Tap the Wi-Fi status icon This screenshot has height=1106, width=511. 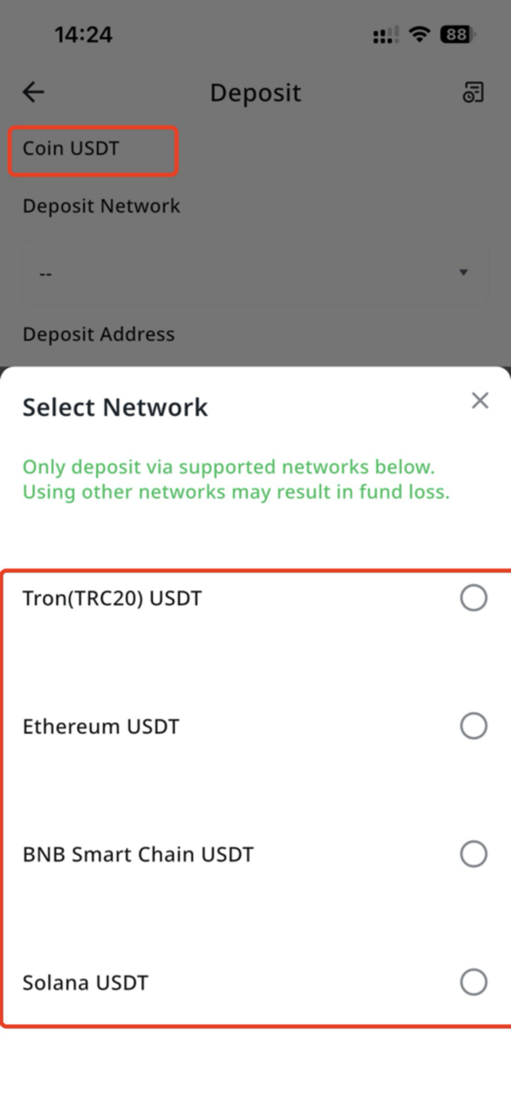(420, 34)
